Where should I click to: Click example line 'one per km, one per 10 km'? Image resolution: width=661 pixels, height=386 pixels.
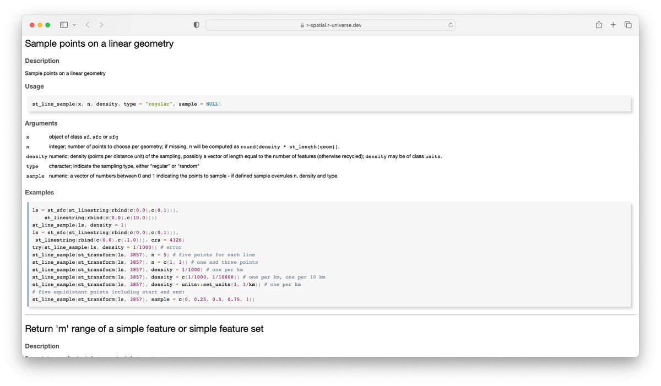178,277
